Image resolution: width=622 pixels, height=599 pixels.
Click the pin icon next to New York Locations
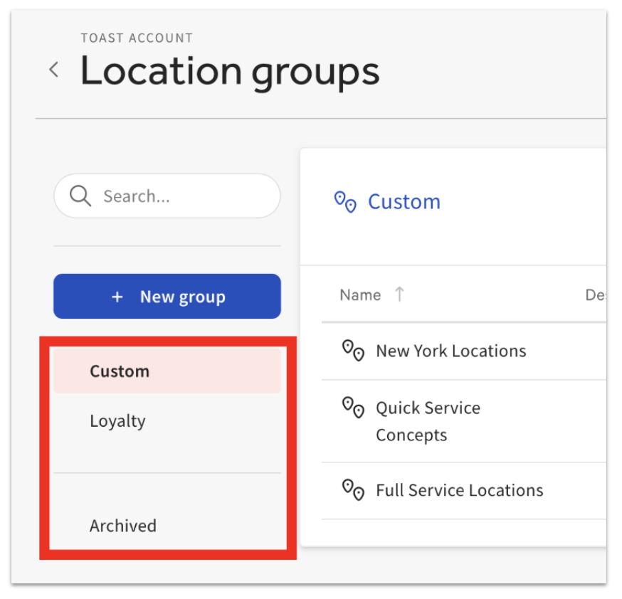(353, 351)
